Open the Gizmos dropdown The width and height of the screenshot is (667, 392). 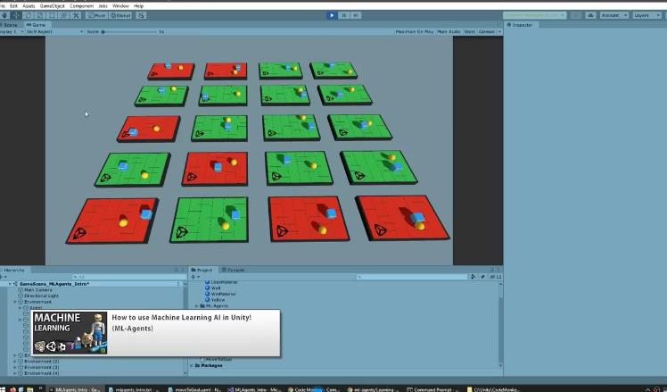pos(487,31)
